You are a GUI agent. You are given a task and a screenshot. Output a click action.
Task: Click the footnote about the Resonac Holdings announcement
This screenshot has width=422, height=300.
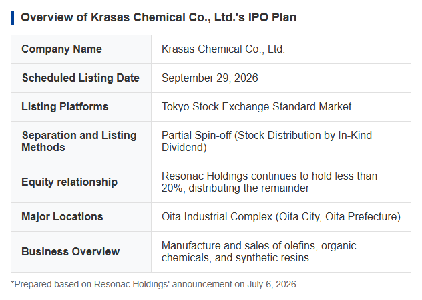(x=154, y=285)
